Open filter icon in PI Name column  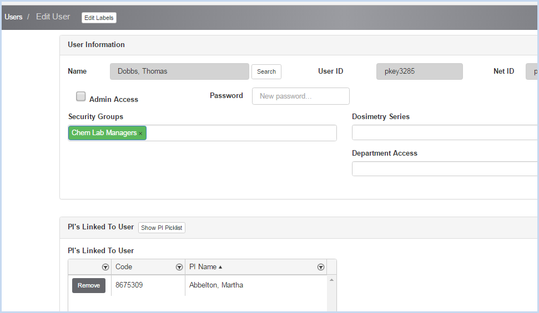(321, 267)
